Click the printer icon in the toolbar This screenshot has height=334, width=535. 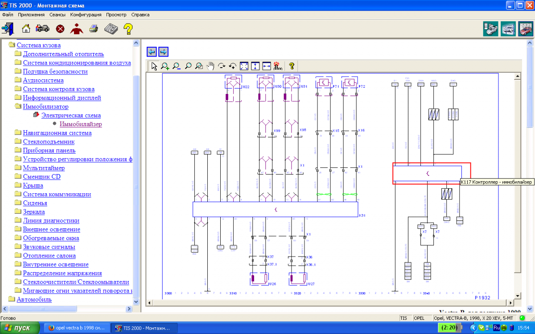tap(94, 29)
